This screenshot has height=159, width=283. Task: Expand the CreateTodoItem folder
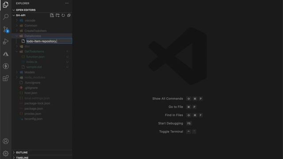click(x=42, y=31)
